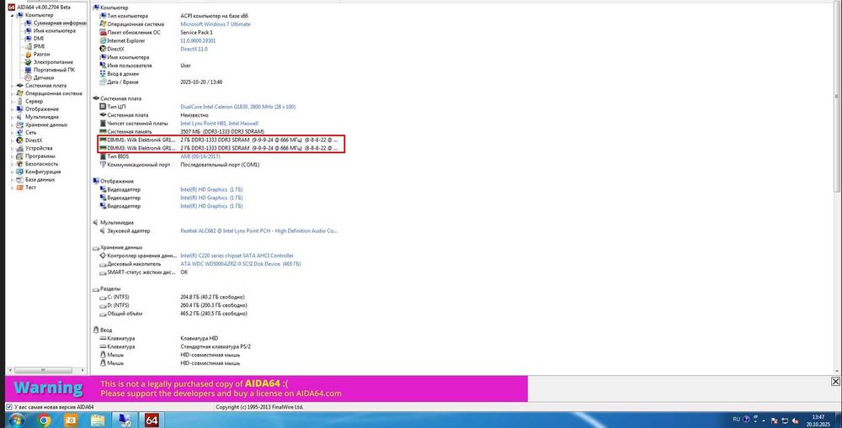Click the Тип ЦП processor icon
This screenshot has width=842, height=428.
pos(103,107)
